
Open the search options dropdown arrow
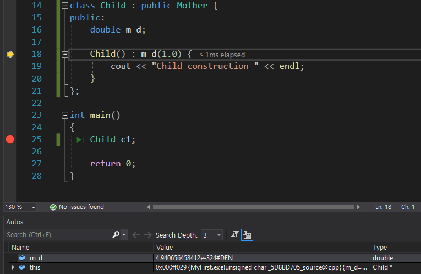(x=124, y=235)
